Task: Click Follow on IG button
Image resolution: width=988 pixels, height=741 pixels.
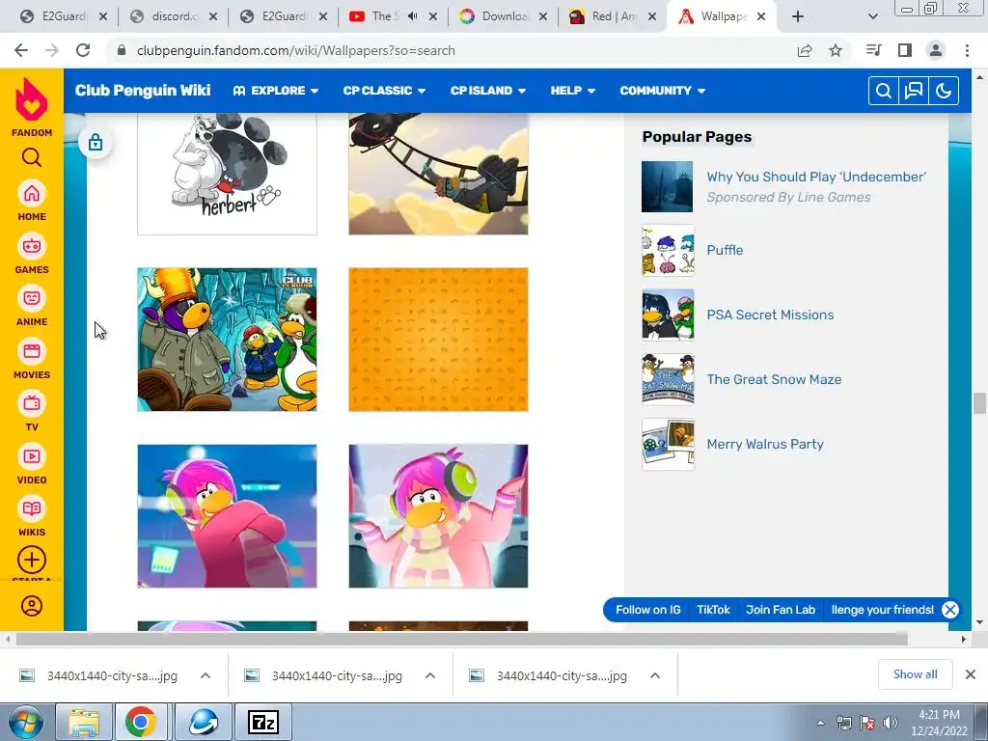Action: click(647, 610)
